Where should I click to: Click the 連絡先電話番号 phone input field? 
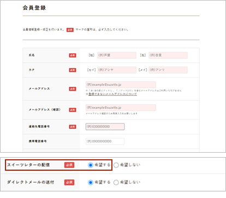point(105,127)
